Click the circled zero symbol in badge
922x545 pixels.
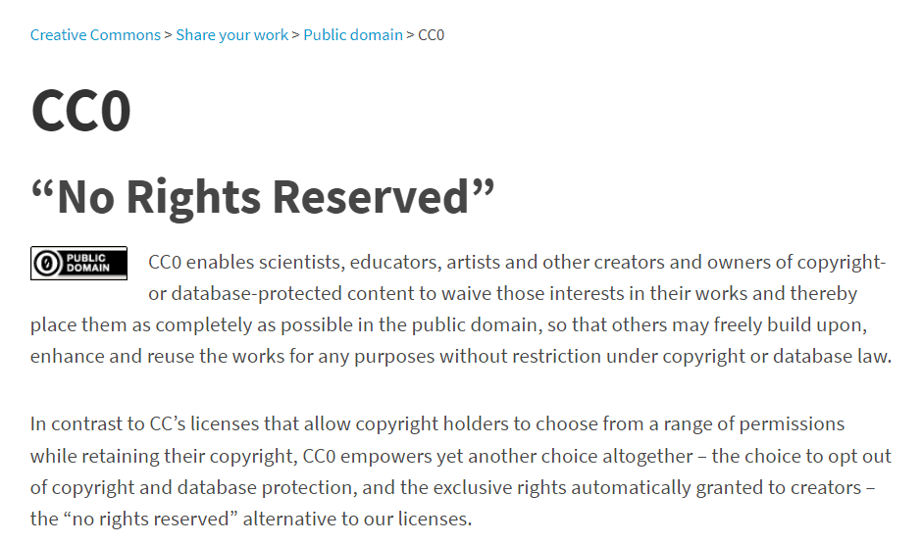coord(46,264)
